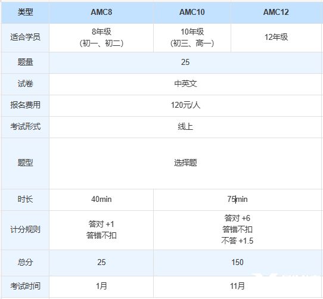This screenshot has height=299, width=323.
Task: Select the 不答 +1.5 scoring cell
Action: click(x=238, y=230)
